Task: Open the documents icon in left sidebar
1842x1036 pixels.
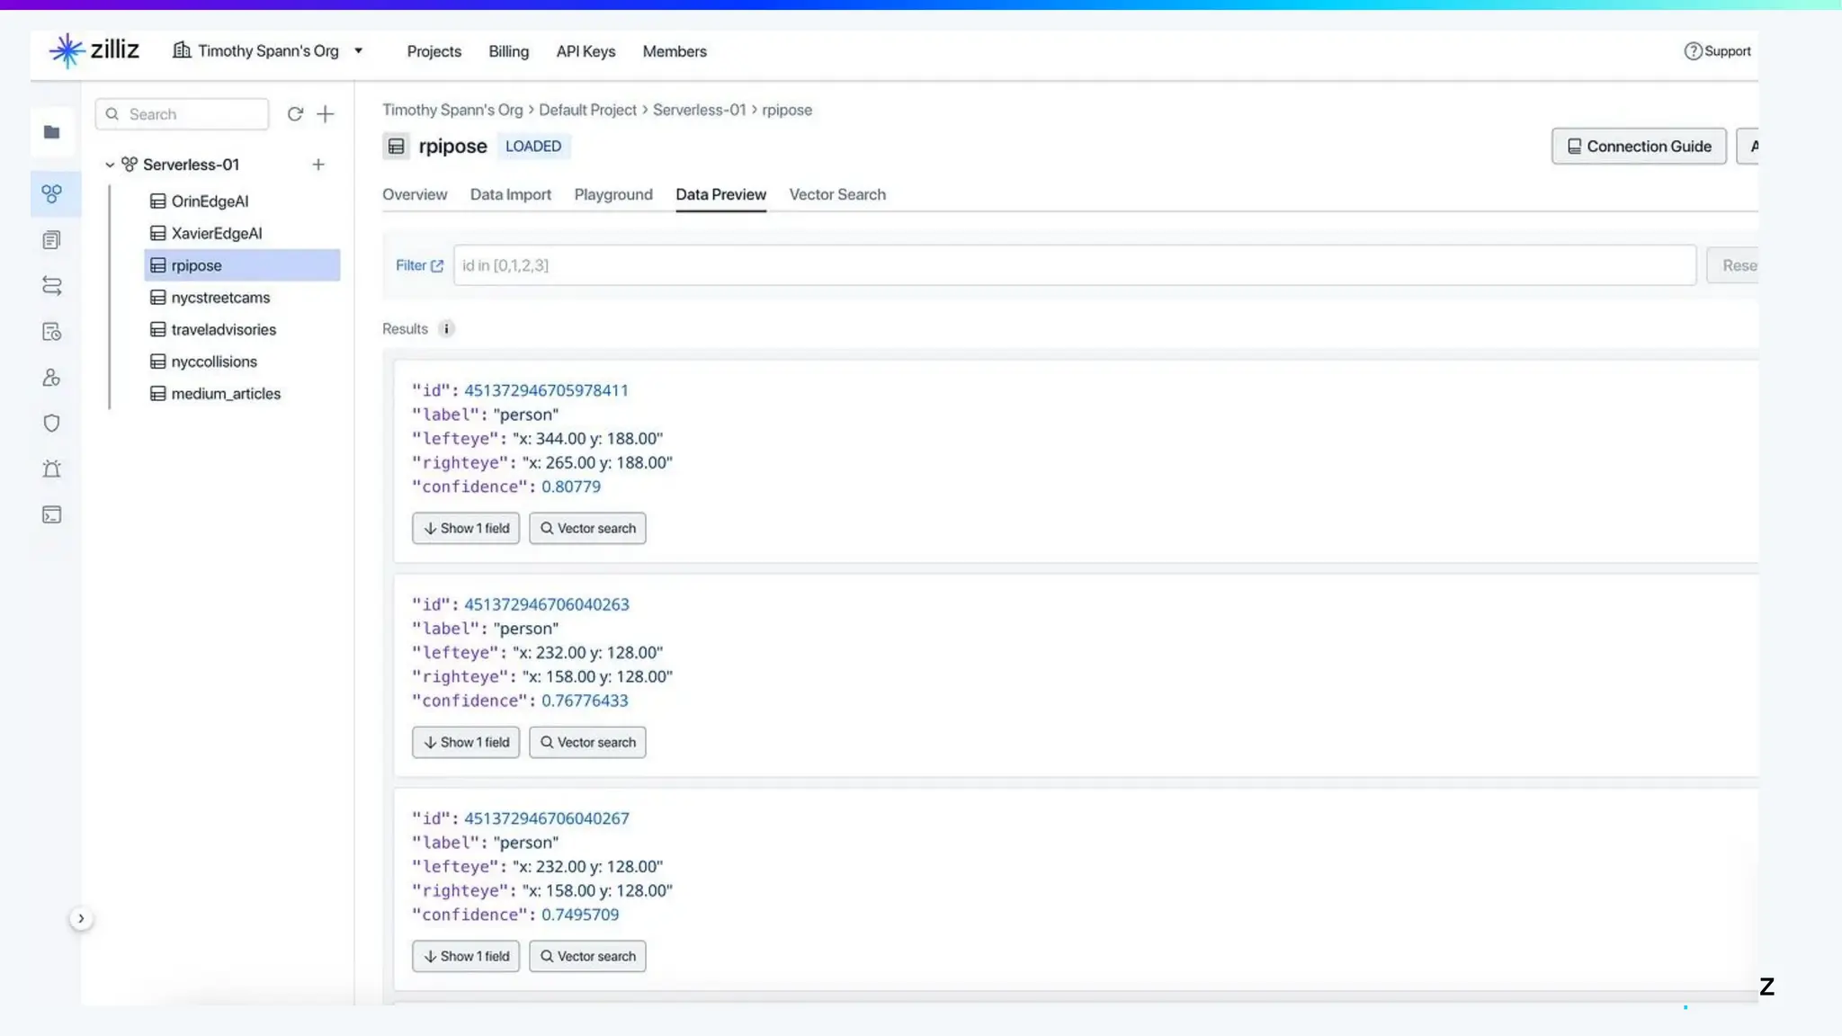Action: pos(52,240)
